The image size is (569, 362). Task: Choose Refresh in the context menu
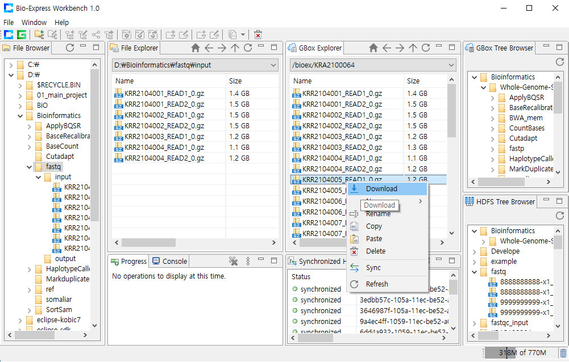point(388,284)
